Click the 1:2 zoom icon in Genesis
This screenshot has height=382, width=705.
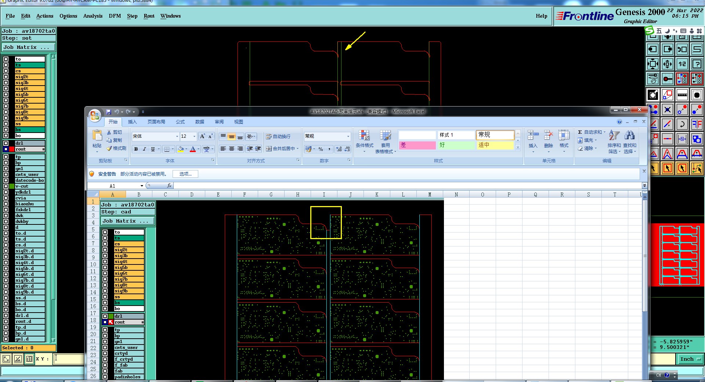[682, 64]
